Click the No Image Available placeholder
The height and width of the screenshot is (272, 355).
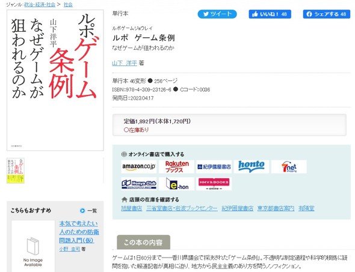click(x=33, y=246)
